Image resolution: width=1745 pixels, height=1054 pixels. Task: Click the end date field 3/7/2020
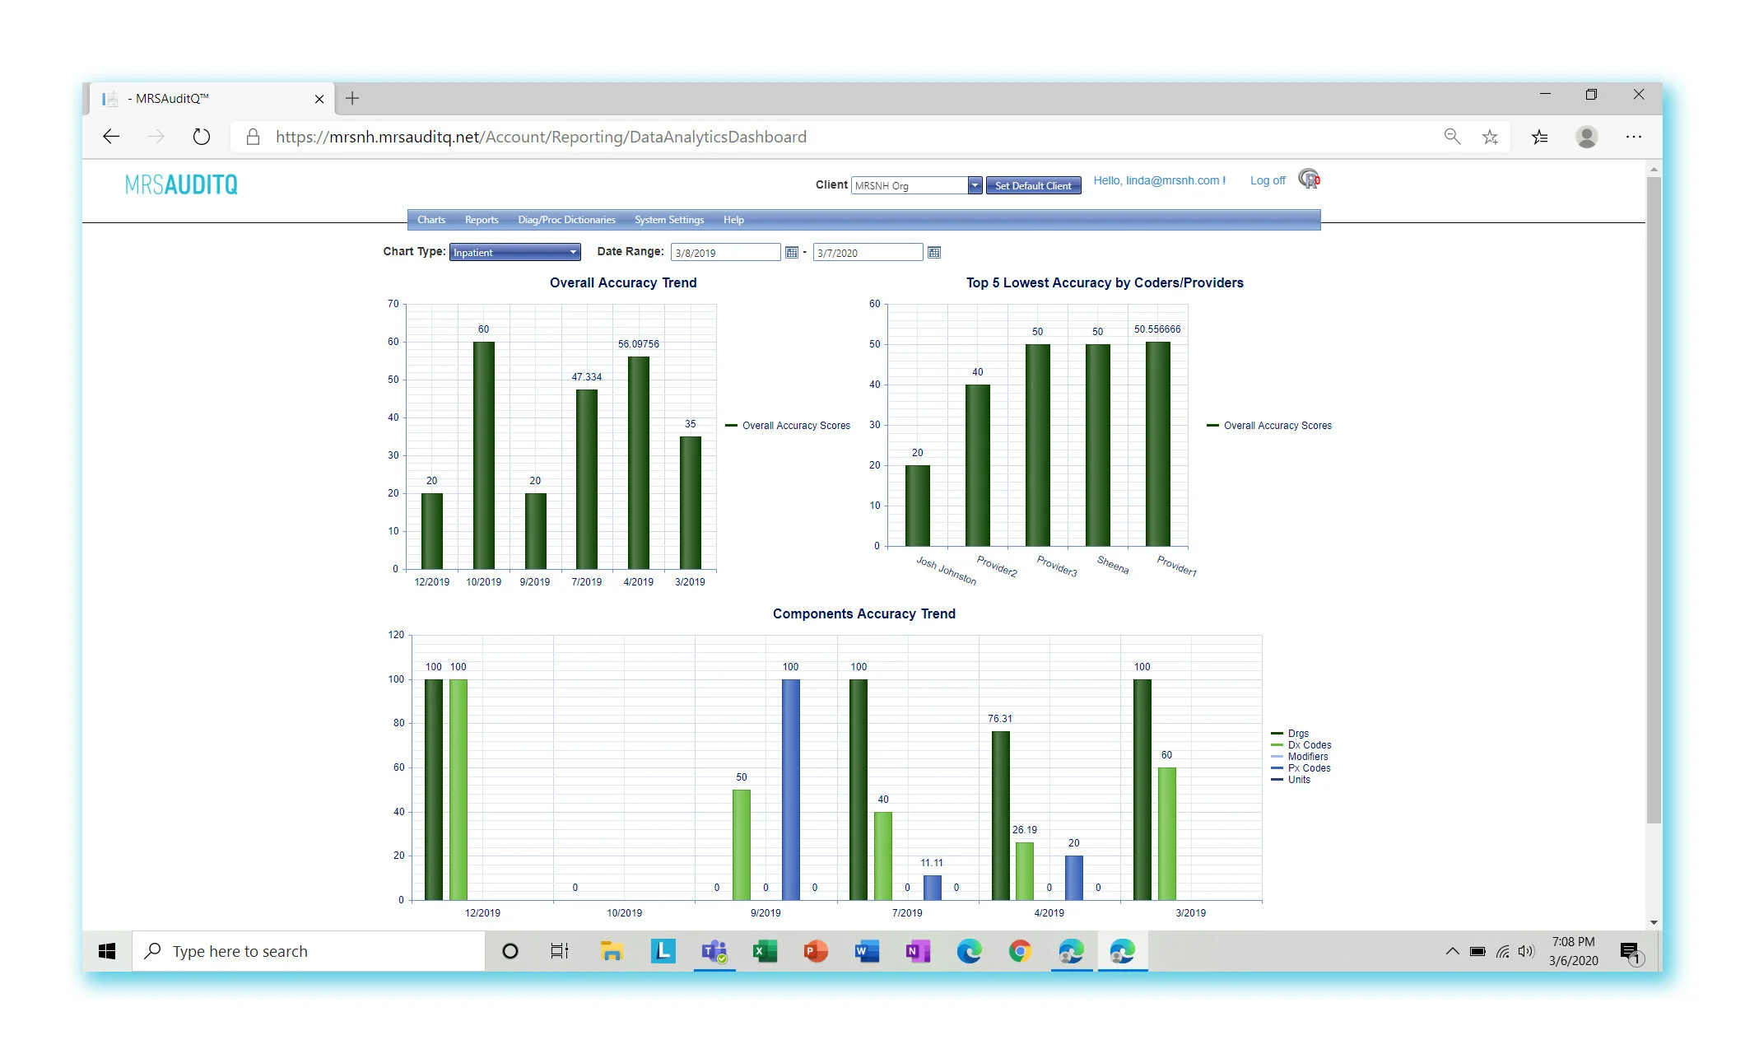[868, 253]
